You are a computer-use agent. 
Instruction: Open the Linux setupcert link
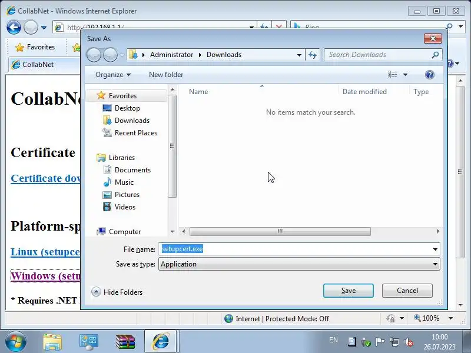[x=46, y=252]
